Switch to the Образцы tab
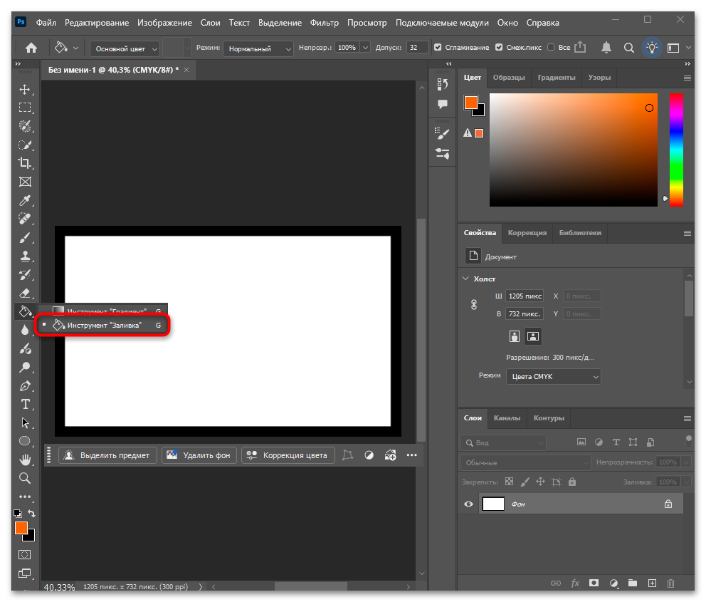 click(509, 78)
